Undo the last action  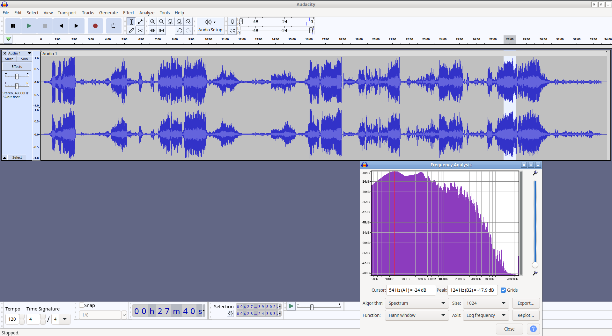180,31
